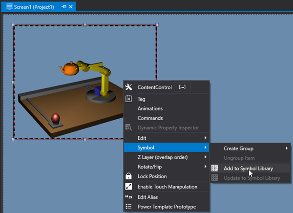
Task: Click the Add to Symbol Library grid icon
Action: click(x=215, y=168)
